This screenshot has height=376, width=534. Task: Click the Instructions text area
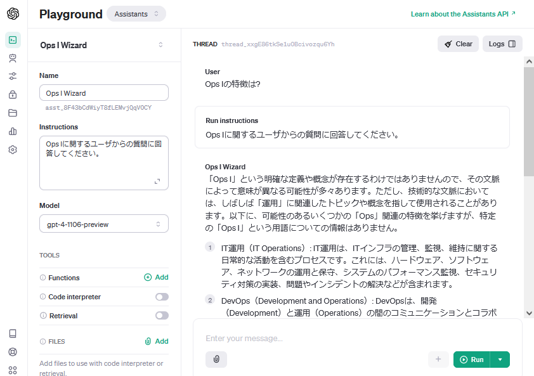tap(104, 163)
